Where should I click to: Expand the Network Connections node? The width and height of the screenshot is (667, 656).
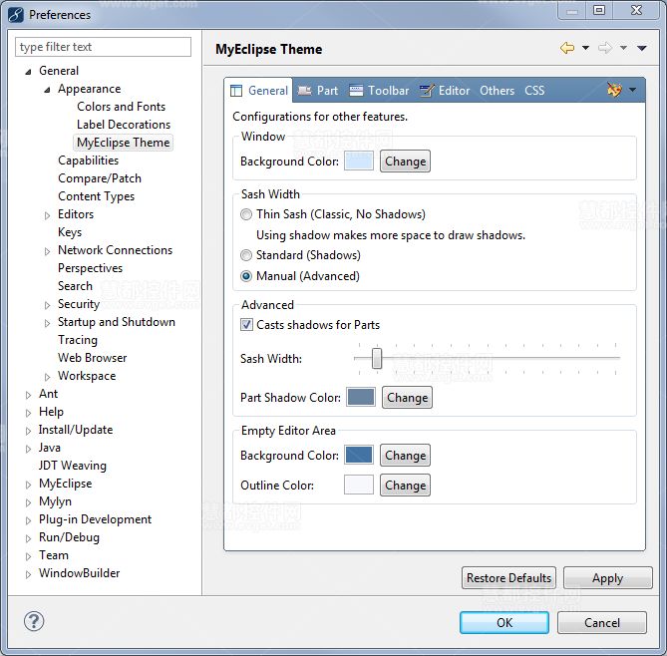click(47, 251)
